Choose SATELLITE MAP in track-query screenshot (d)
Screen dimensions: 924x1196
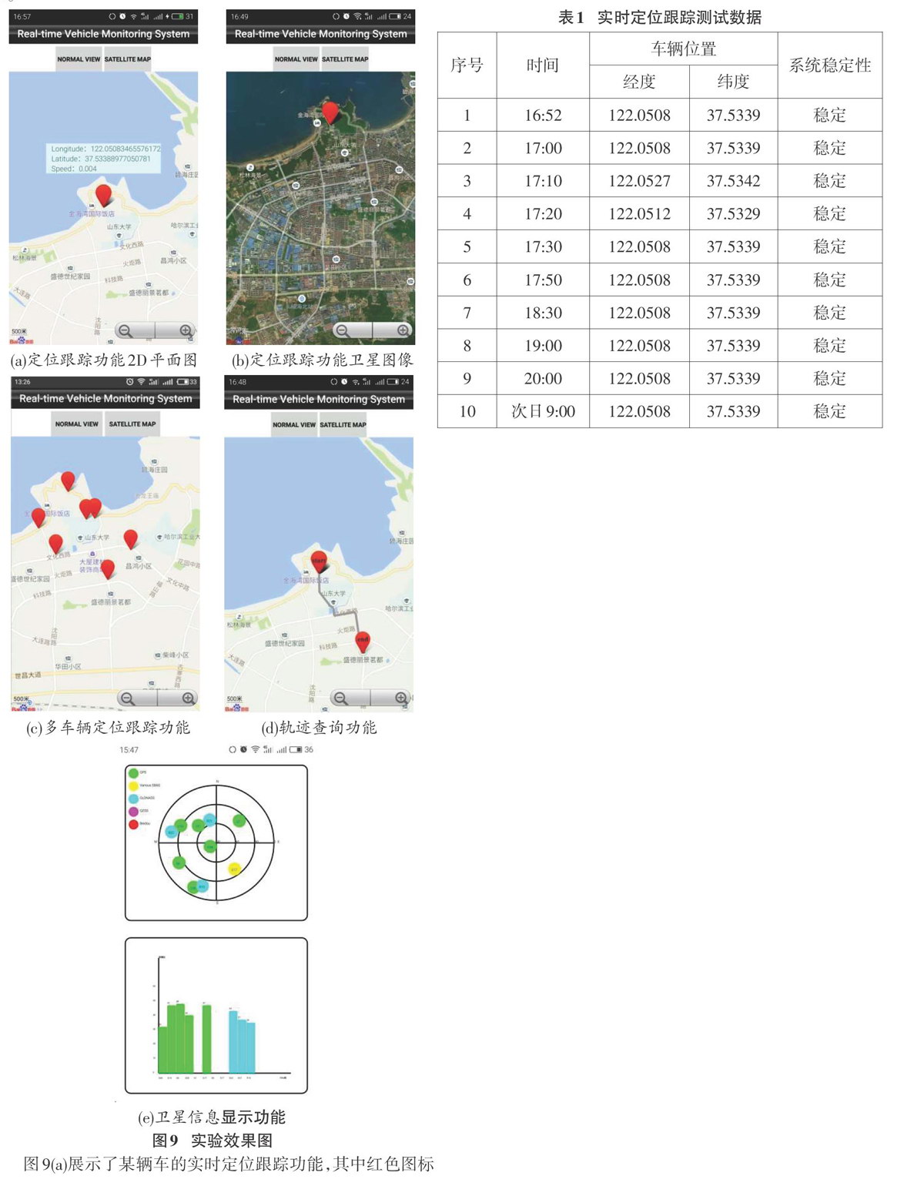[343, 425]
